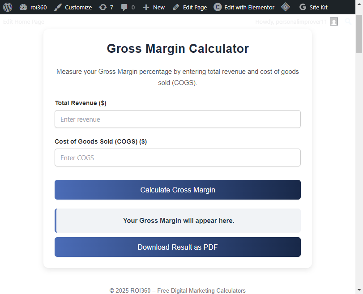This screenshot has height=294, width=363.
Task: Click the WordPress logo in admin bar
Action: point(7,7)
